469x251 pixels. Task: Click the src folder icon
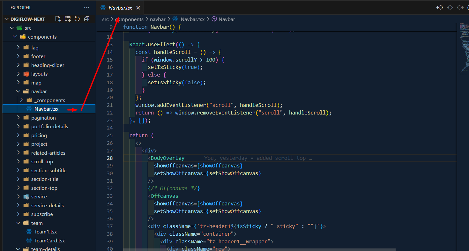[20, 28]
